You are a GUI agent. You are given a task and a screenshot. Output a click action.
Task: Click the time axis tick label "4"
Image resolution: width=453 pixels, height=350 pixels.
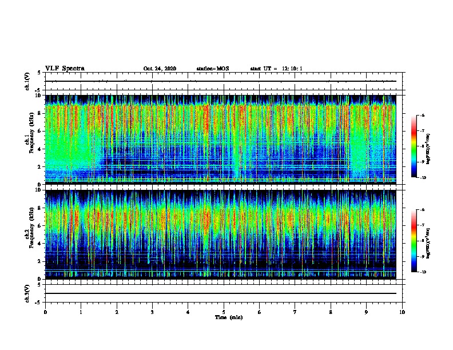pyautogui.click(x=188, y=312)
